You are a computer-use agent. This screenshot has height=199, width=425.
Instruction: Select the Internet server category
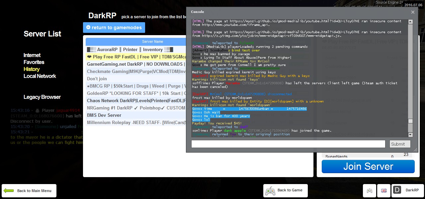(x=32, y=55)
